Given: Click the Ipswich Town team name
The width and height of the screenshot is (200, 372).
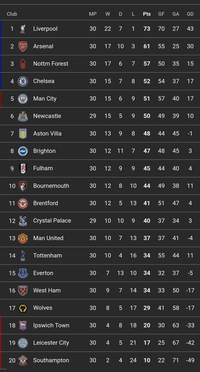Looking at the screenshot, I should (x=51, y=325).
